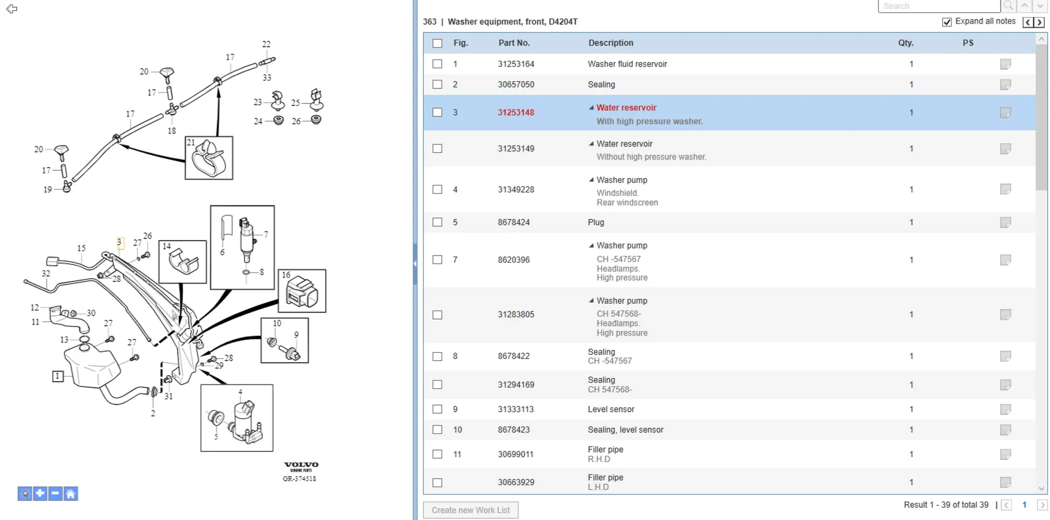Collapse Washer pump 31349228 note triangle
1050x520 pixels.
(x=591, y=180)
